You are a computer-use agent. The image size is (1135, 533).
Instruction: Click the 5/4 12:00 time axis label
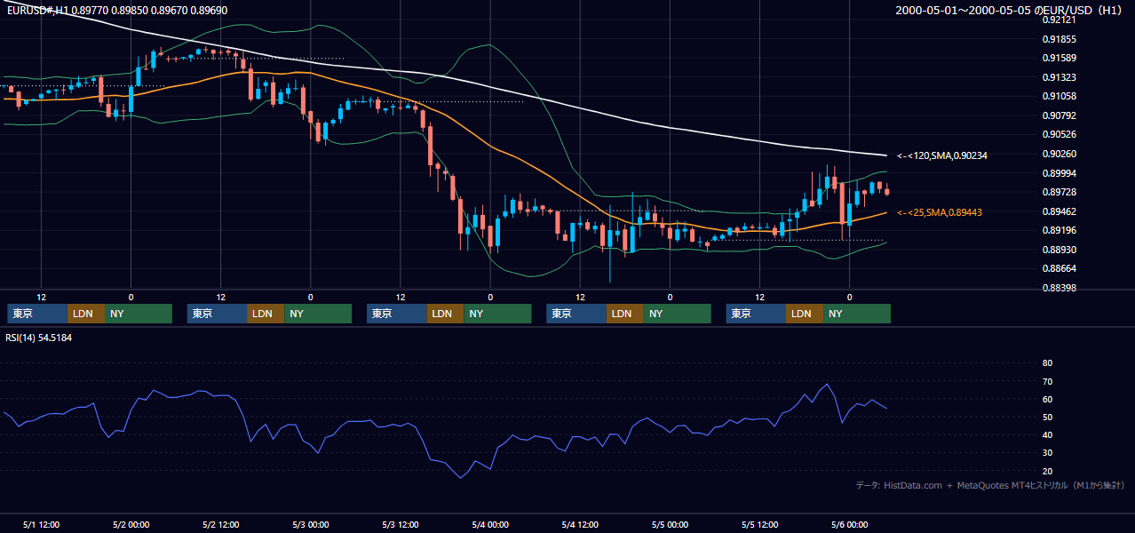[x=580, y=524]
